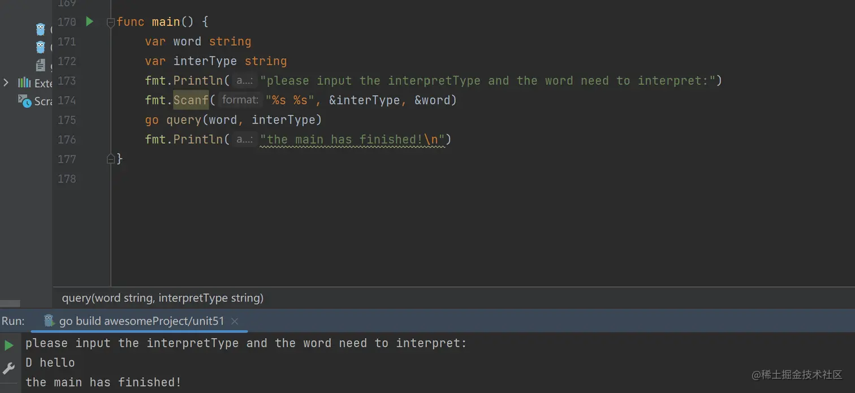The height and width of the screenshot is (393, 855).
Task: Click the closing fold marker of main
Action: 111,159
